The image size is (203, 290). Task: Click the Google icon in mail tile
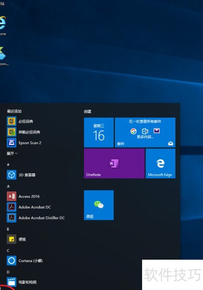[134, 131]
